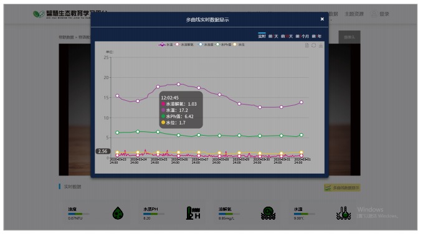Toggle the 水溶解氧 legend series
This screenshot has width=423, height=234.
coord(184,44)
